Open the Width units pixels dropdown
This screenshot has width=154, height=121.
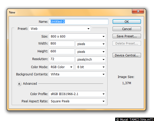click(91, 44)
